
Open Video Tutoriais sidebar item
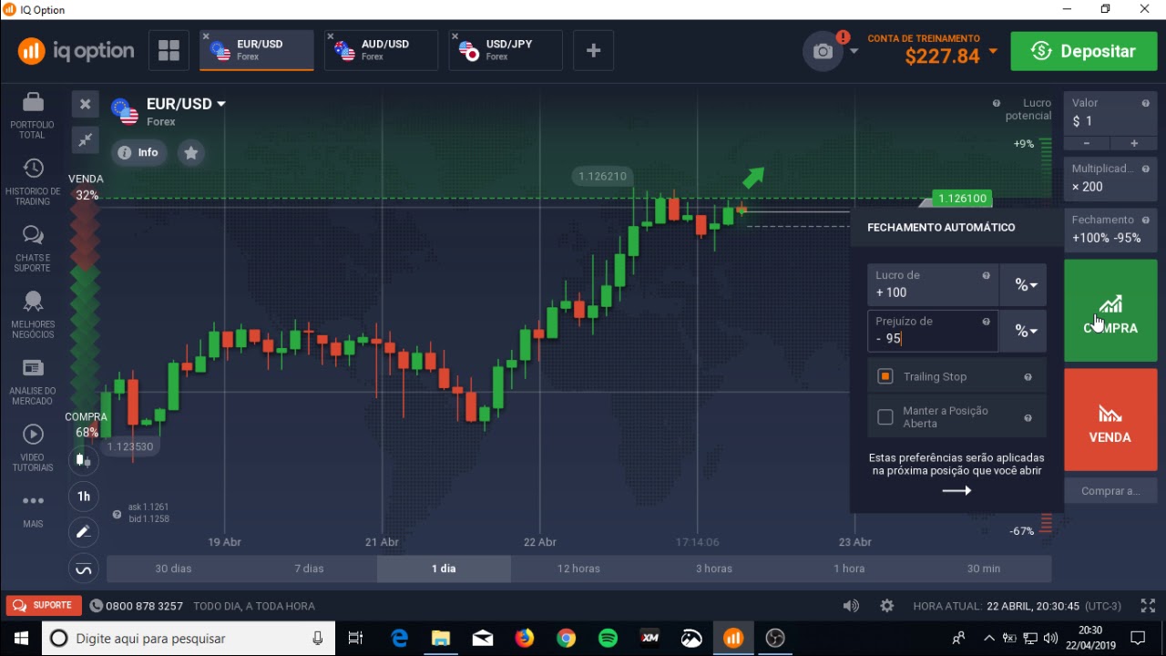click(33, 448)
